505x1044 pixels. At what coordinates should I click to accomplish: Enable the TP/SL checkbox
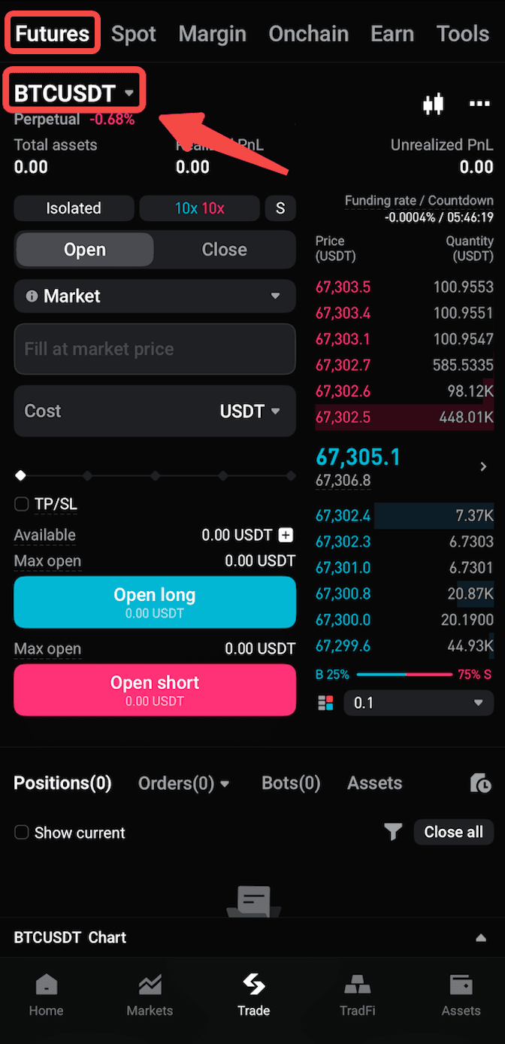(22, 504)
